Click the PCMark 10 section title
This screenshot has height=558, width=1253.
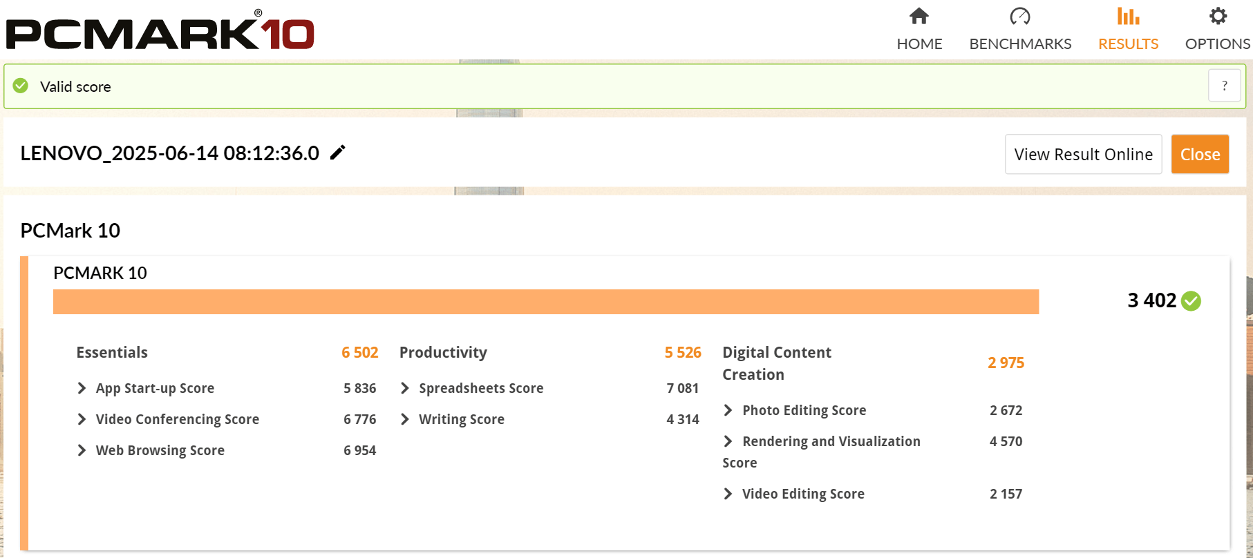(x=70, y=230)
